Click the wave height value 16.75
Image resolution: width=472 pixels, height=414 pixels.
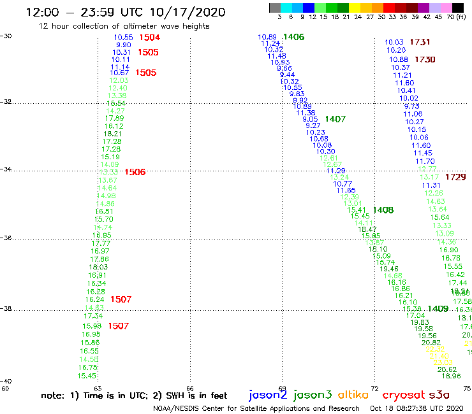[x=88, y=368]
